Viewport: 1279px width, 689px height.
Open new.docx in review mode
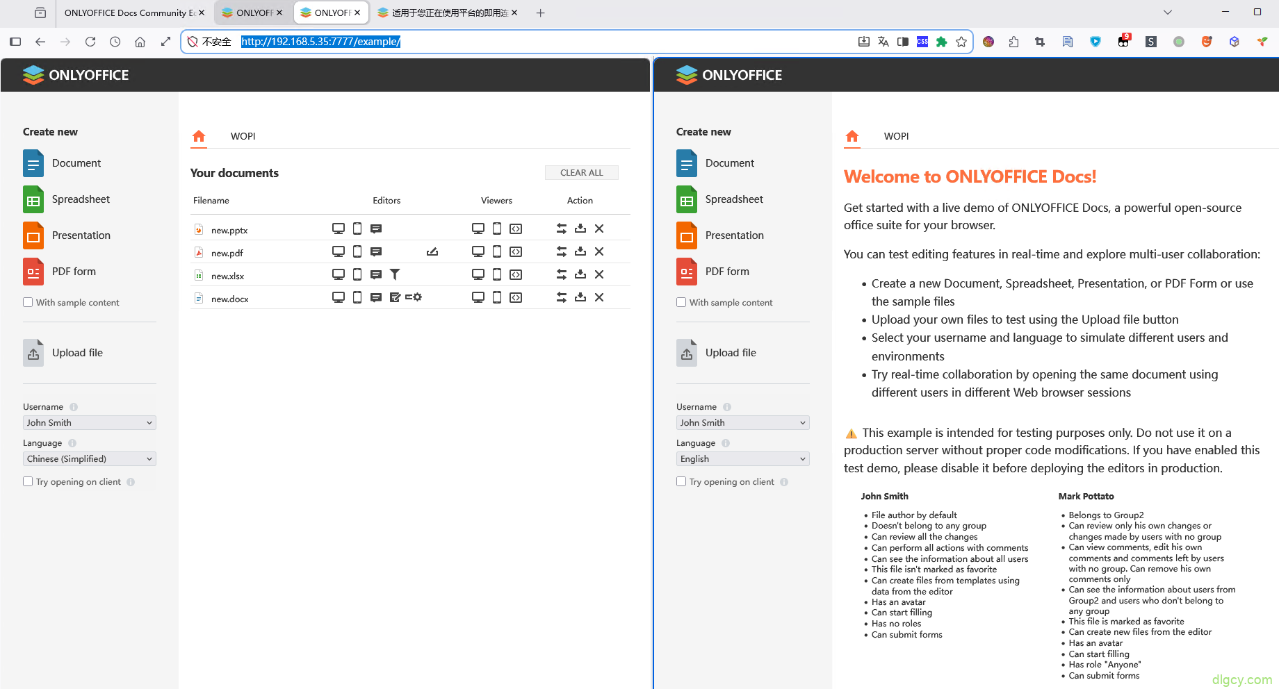point(395,297)
